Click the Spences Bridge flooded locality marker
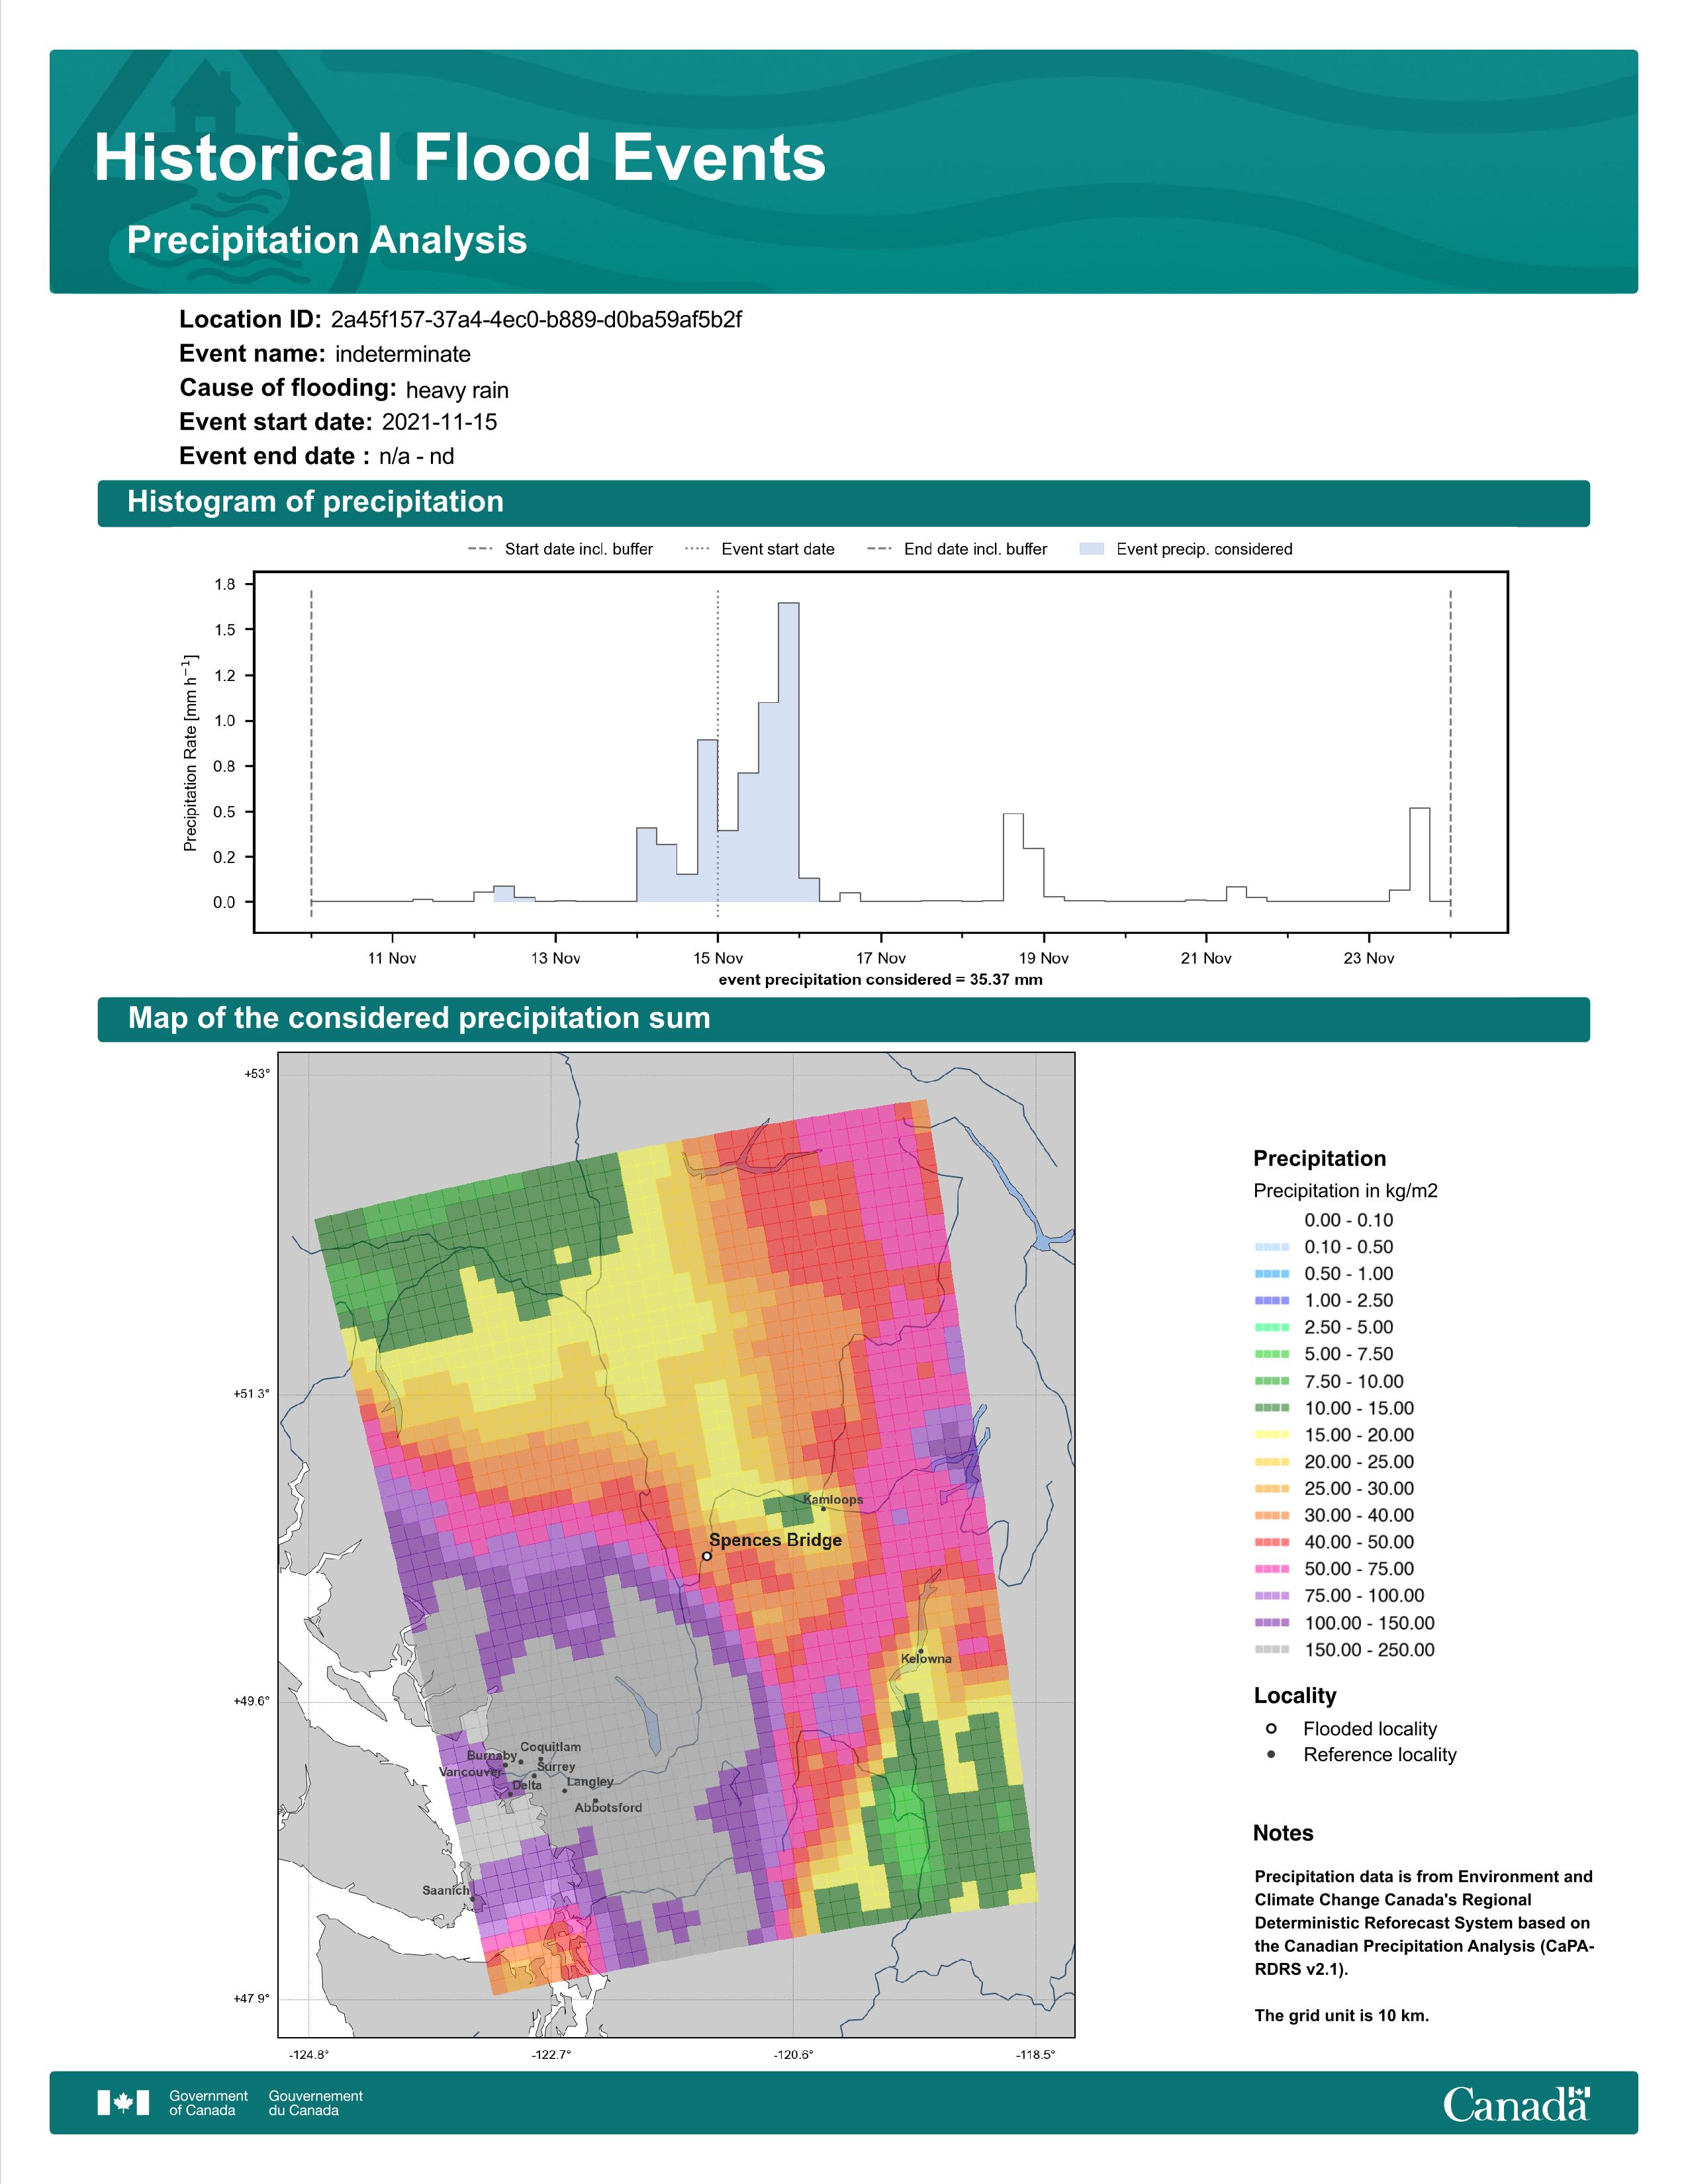1688x2184 pixels. [x=707, y=1556]
